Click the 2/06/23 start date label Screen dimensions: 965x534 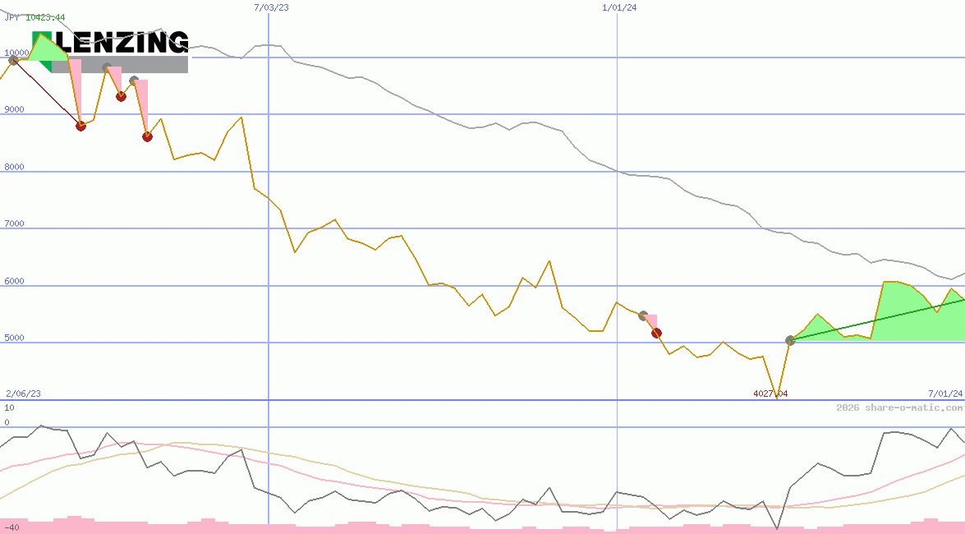(x=23, y=394)
